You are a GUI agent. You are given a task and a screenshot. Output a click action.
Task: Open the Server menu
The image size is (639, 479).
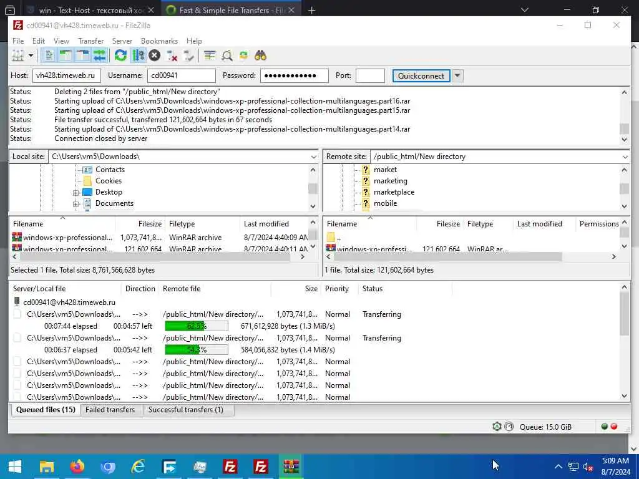(x=122, y=41)
